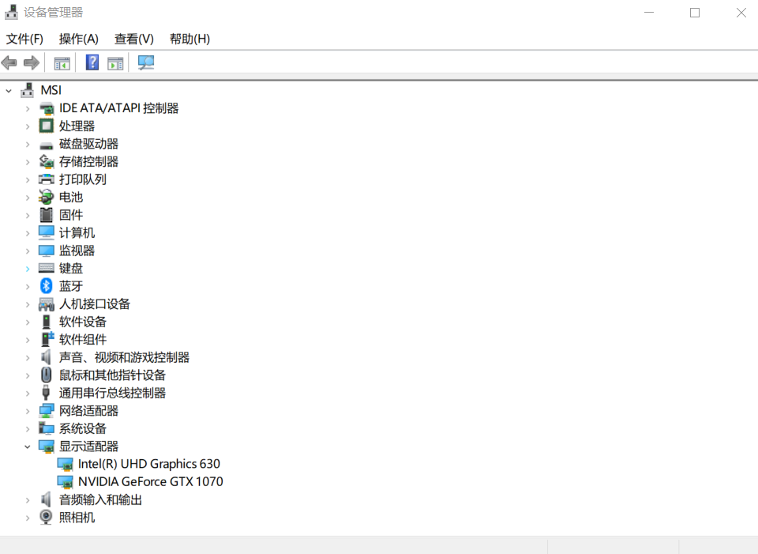Screen dimensions: 758x554
Task: Open the 查看 menu
Action: pos(133,38)
